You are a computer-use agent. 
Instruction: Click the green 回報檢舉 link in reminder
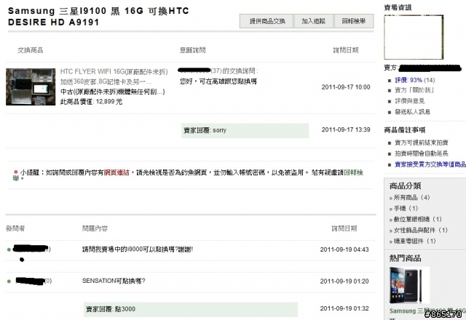[353, 172]
